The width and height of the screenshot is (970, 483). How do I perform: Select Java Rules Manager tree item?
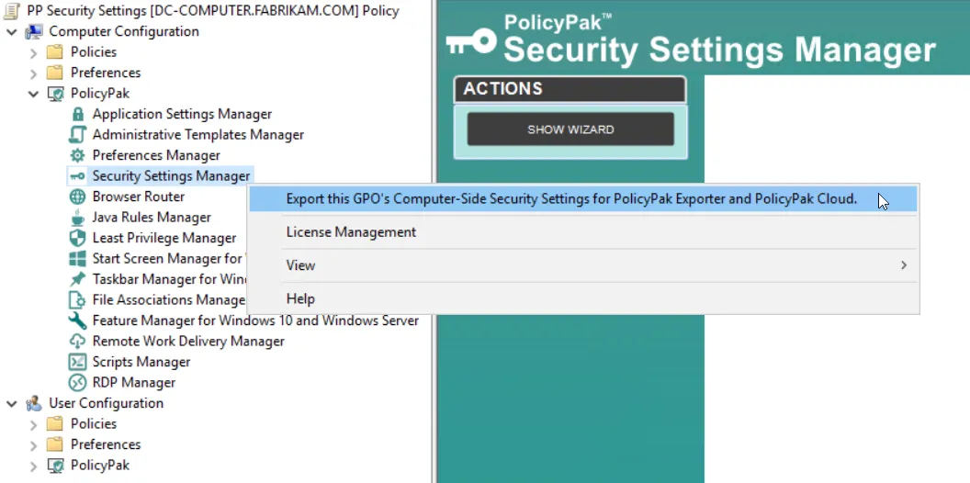tap(152, 218)
